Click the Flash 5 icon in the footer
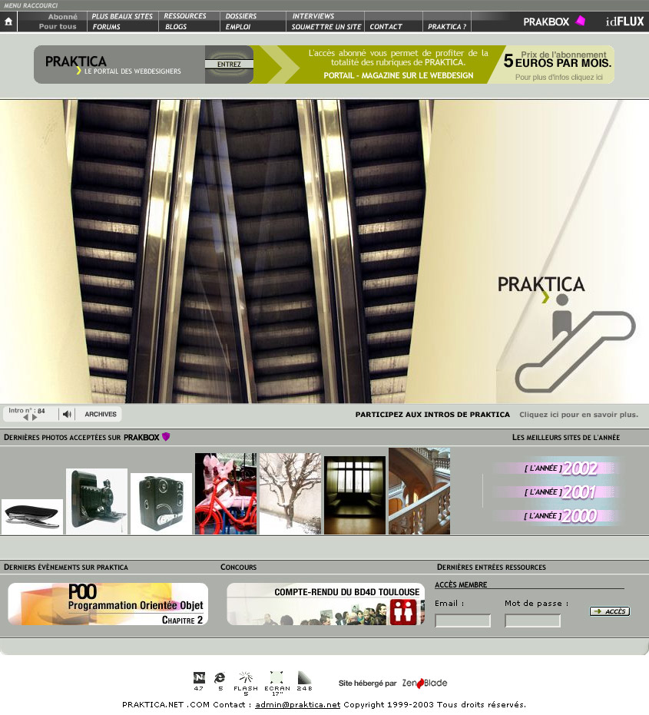This screenshot has height=715, width=649. [x=246, y=677]
